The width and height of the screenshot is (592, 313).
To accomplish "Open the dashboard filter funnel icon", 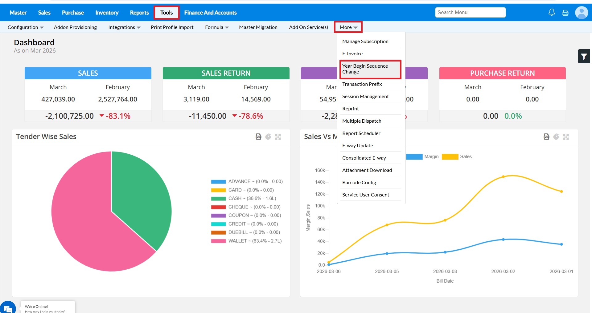I will [584, 56].
